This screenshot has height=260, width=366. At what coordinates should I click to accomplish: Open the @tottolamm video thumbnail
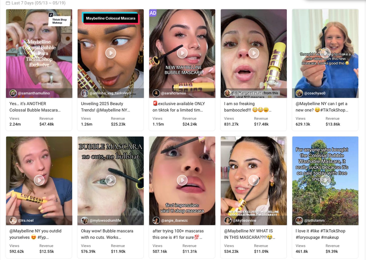pyautogui.click(x=325, y=181)
